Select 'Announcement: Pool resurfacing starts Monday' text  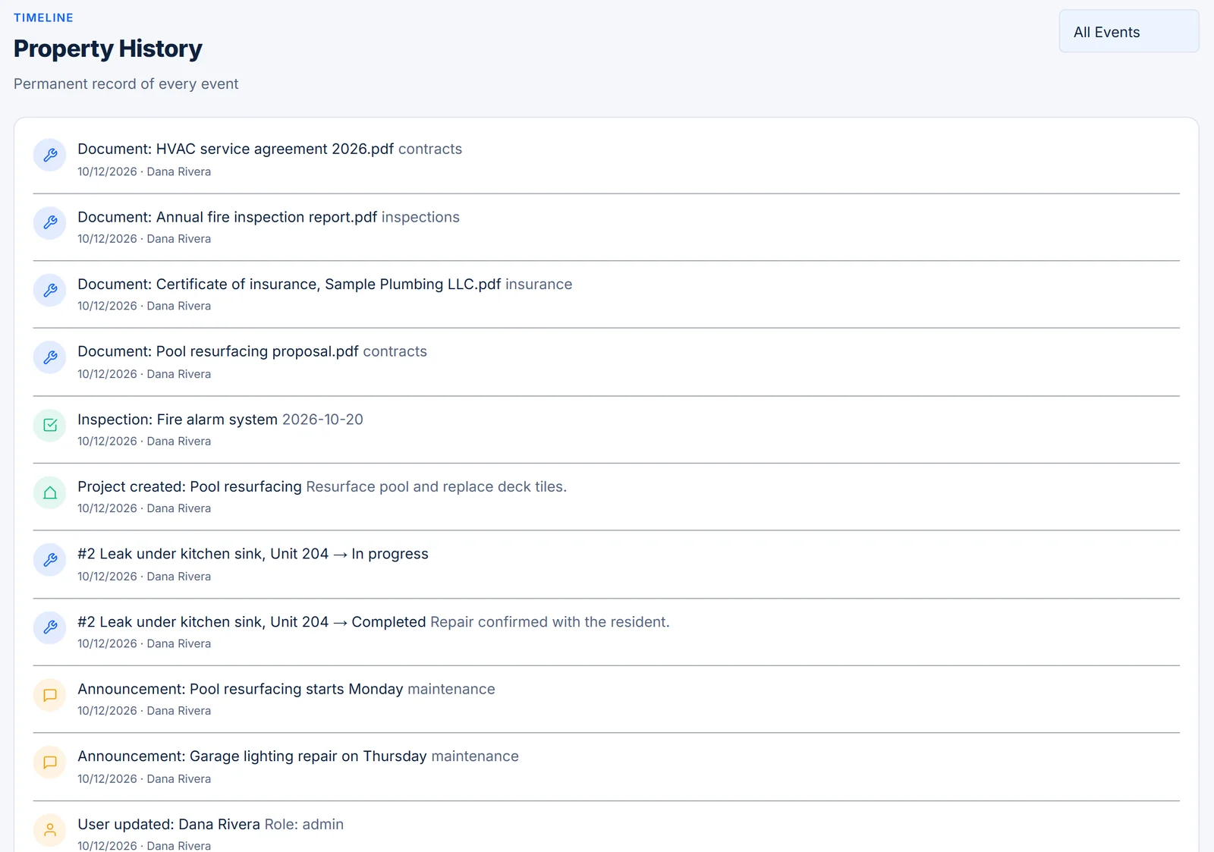point(241,689)
